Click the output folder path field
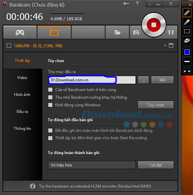The height and width of the screenshot is (195, 193). click(x=92, y=80)
